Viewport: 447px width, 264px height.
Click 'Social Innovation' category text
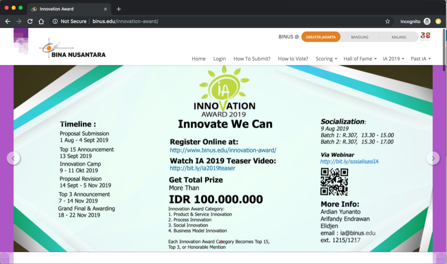point(190,225)
